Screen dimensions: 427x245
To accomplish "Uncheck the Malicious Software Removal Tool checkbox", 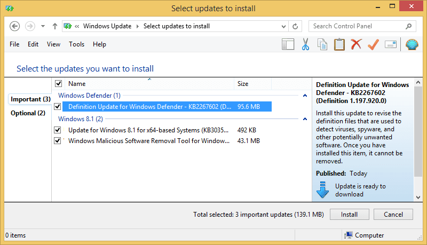I will 58,141.
